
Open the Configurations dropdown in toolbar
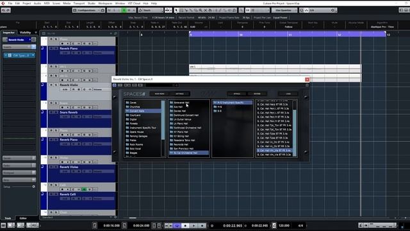(88, 10)
